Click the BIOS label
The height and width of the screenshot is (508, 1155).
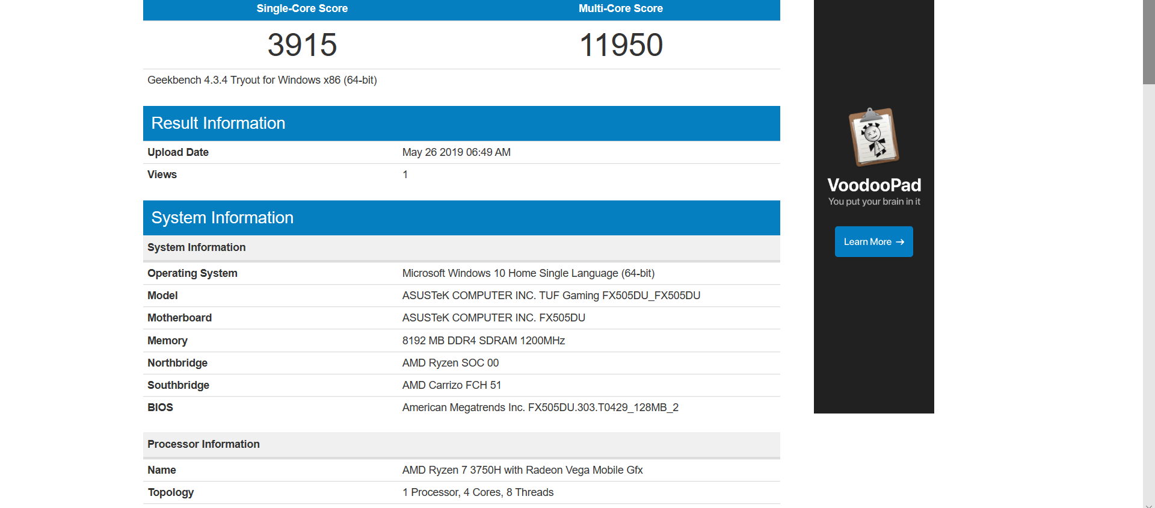(x=160, y=407)
